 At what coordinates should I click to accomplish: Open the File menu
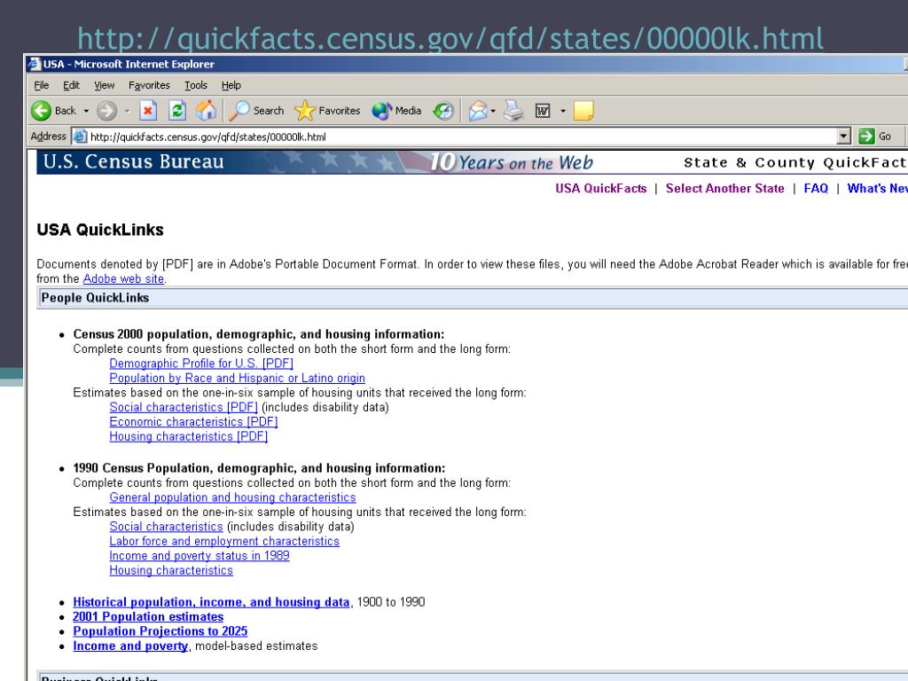coord(41,85)
